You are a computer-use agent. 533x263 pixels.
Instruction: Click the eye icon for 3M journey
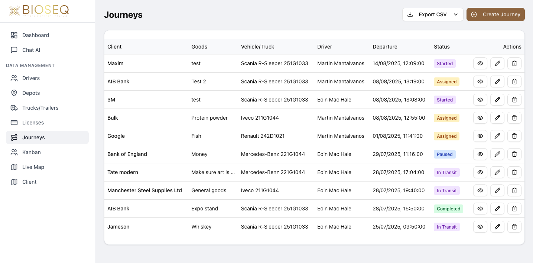pos(480,100)
